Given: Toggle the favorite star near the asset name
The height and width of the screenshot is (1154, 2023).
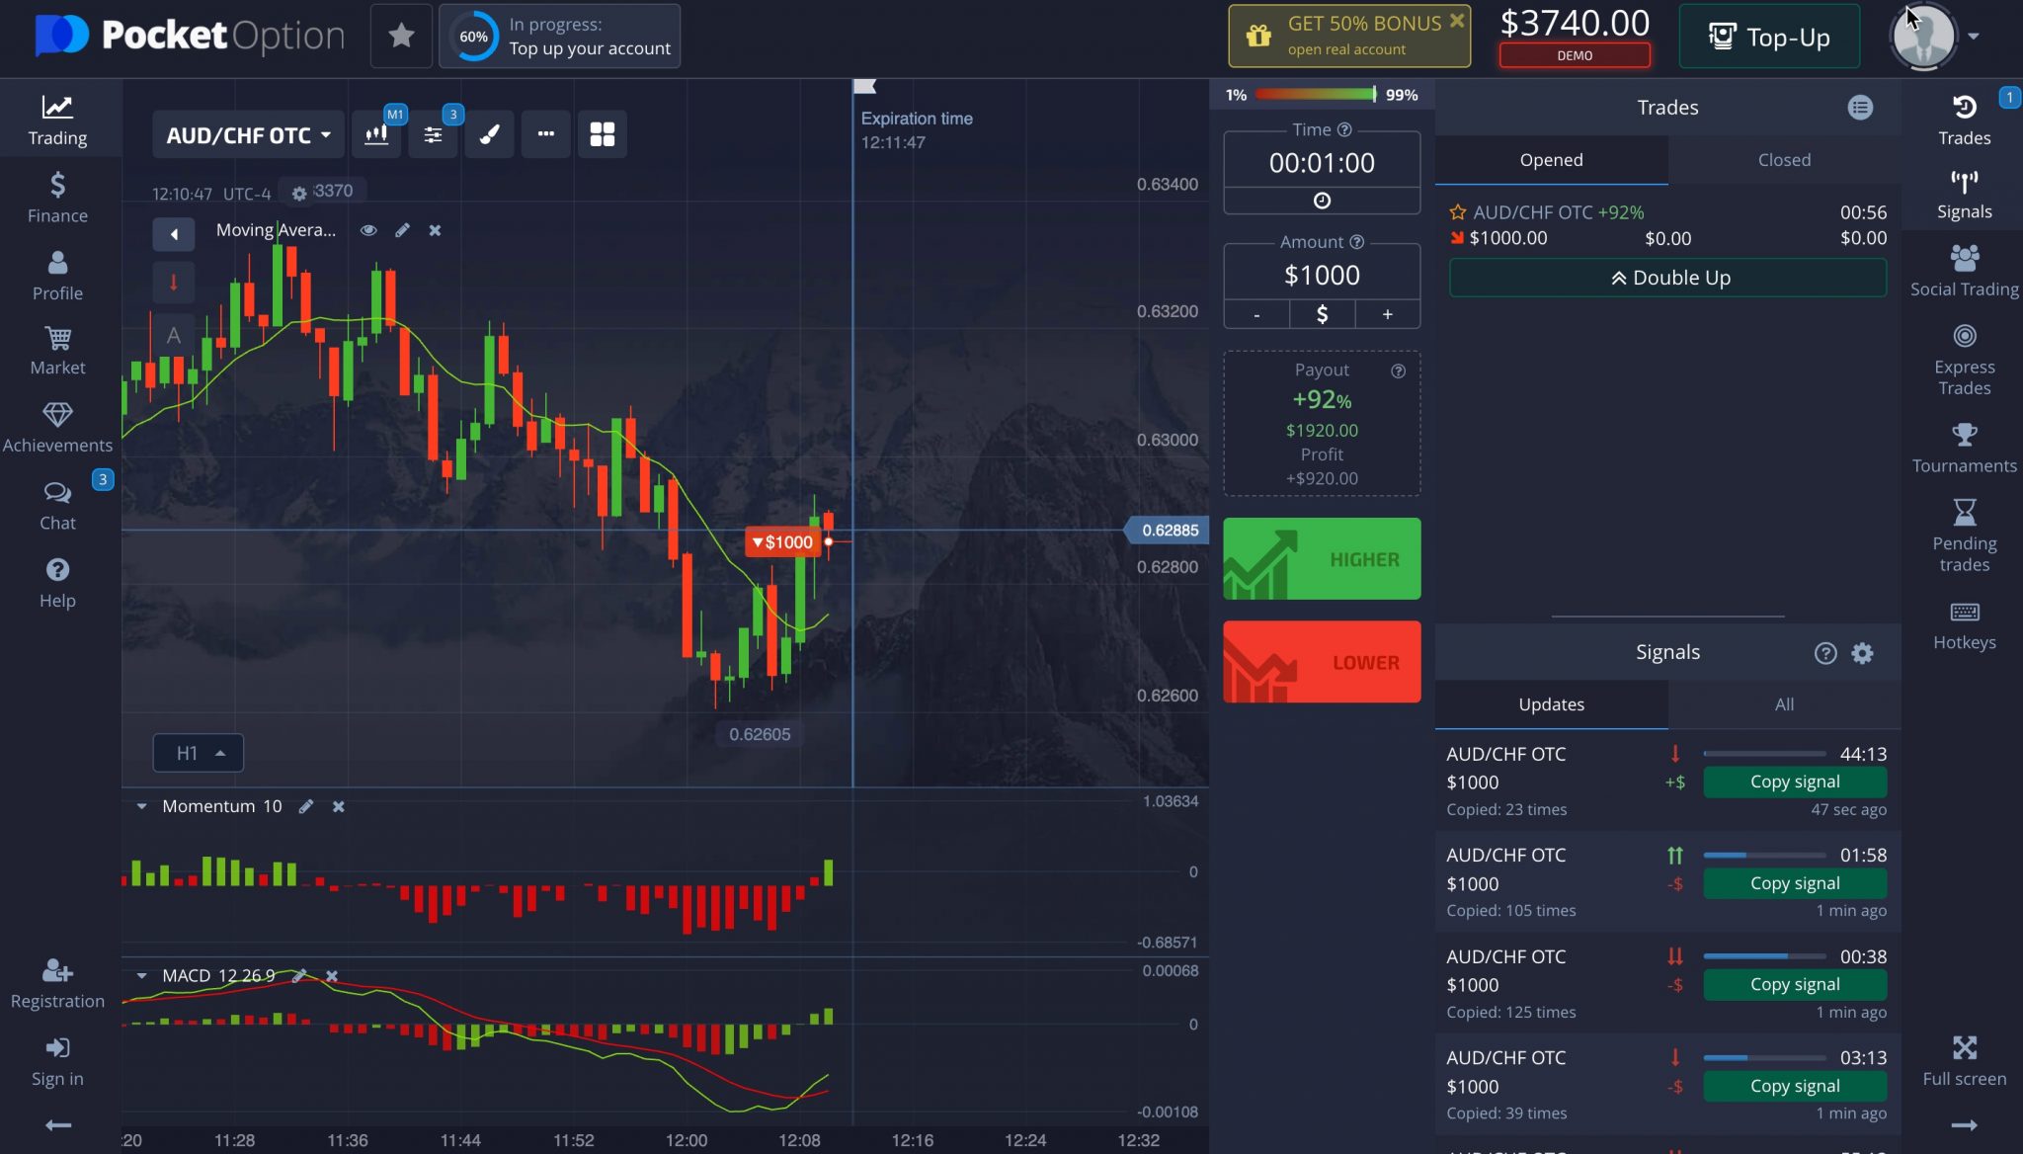Looking at the screenshot, I should 401,35.
